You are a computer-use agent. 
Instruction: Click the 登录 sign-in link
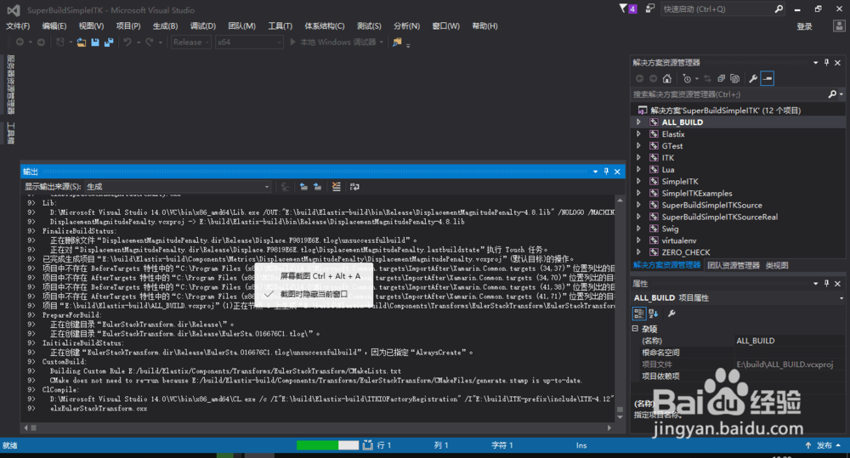(804, 26)
